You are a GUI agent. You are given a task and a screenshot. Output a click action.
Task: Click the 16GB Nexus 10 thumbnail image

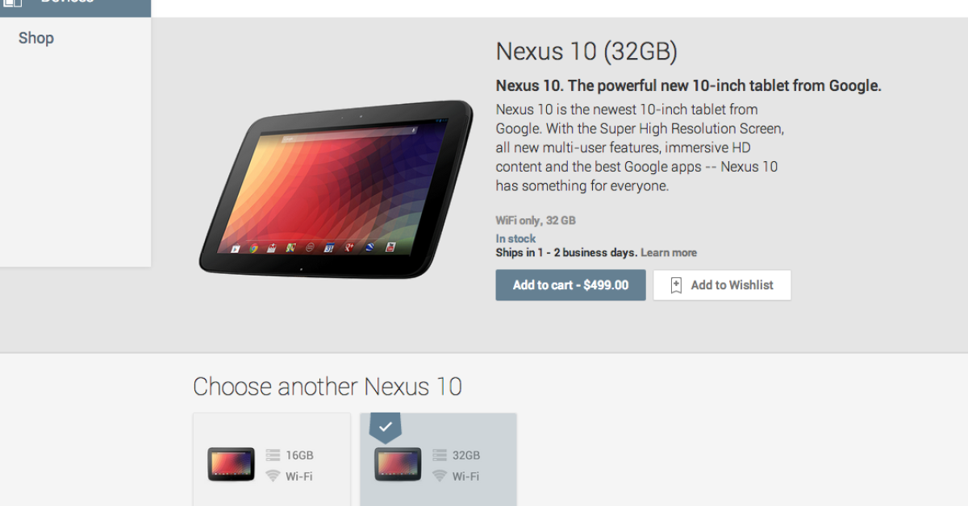point(232,464)
